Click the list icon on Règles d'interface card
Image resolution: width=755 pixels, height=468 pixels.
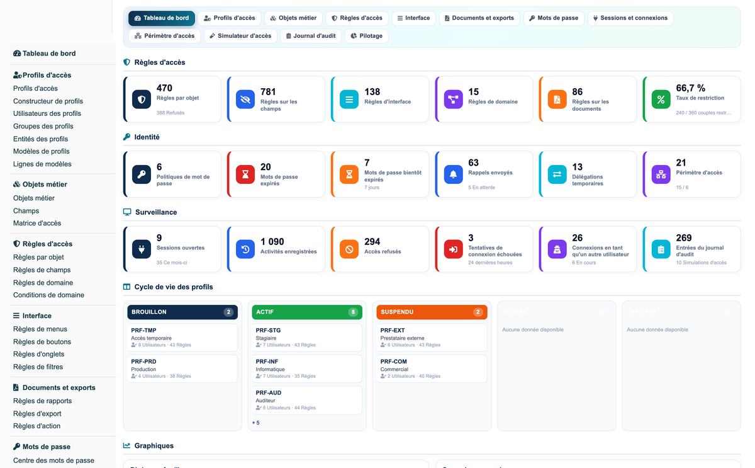tap(349, 100)
